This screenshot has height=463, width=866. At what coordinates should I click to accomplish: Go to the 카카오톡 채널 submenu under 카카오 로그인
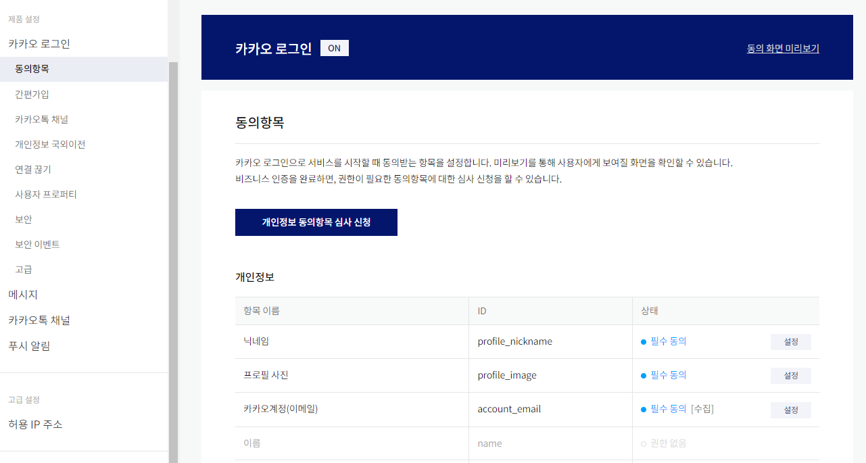[x=41, y=119]
